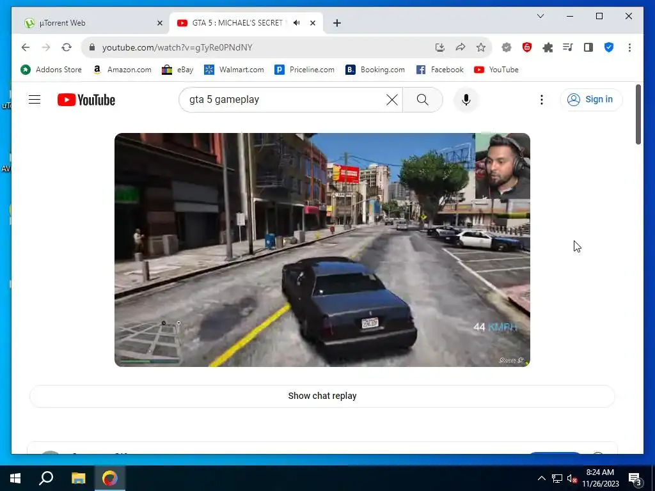This screenshot has width=655, height=491.
Task: Open the Extensions puzzle icon
Action: pyautogui.click(x=548, y=47)
